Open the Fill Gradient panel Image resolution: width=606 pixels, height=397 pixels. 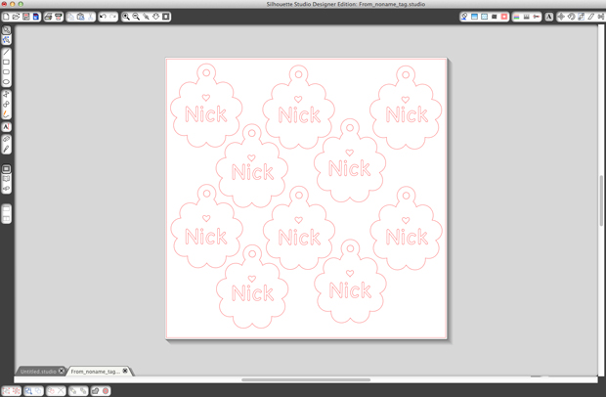pyautogui.click(x=474, y=17)
